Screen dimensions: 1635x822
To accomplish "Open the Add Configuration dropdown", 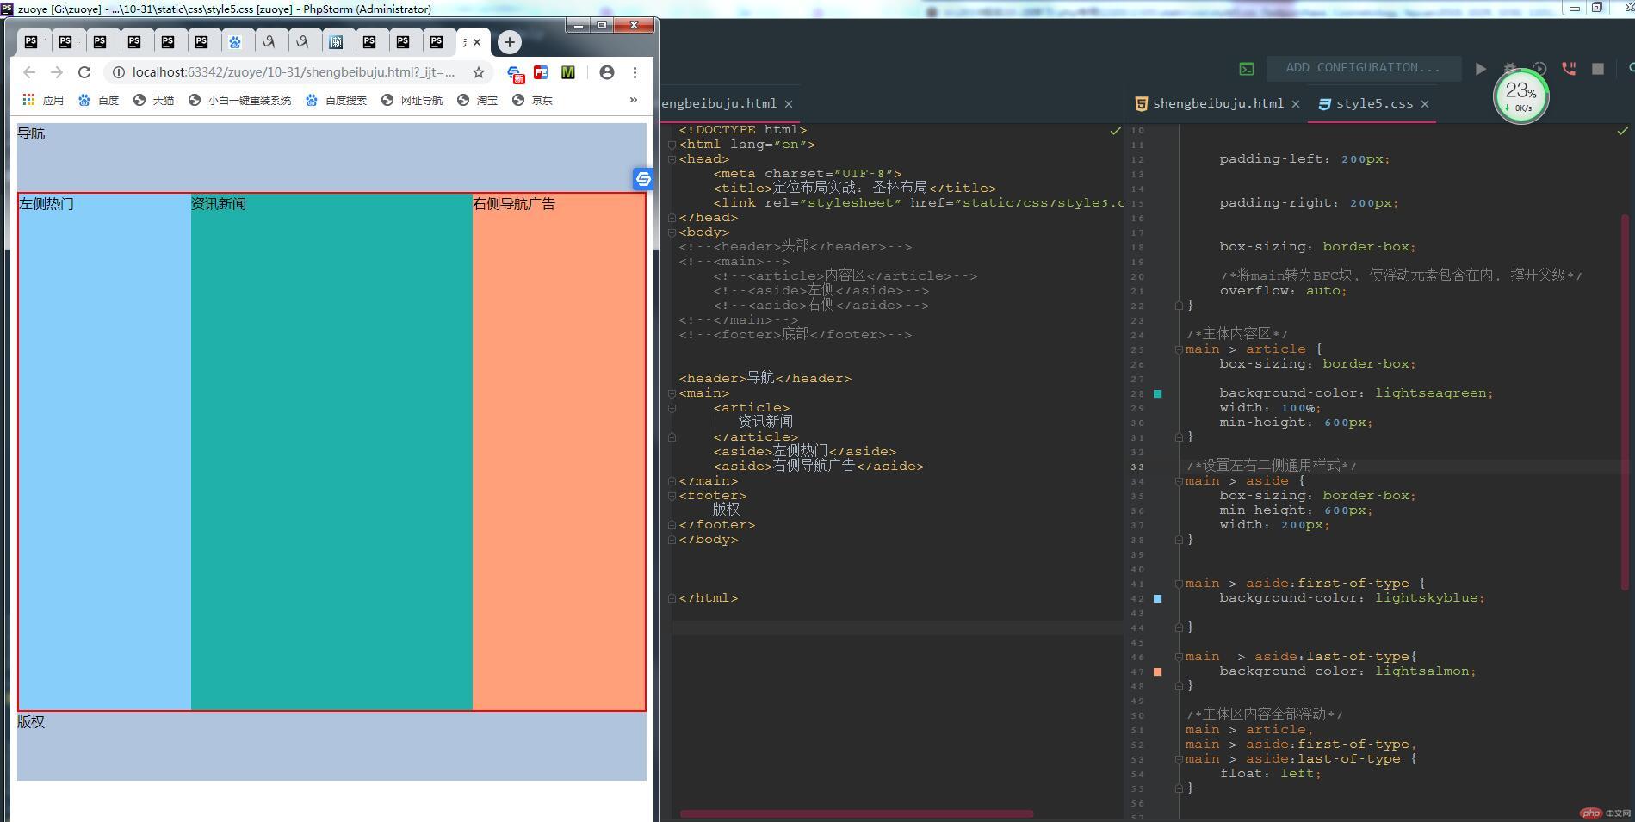I will (1363, 68).
